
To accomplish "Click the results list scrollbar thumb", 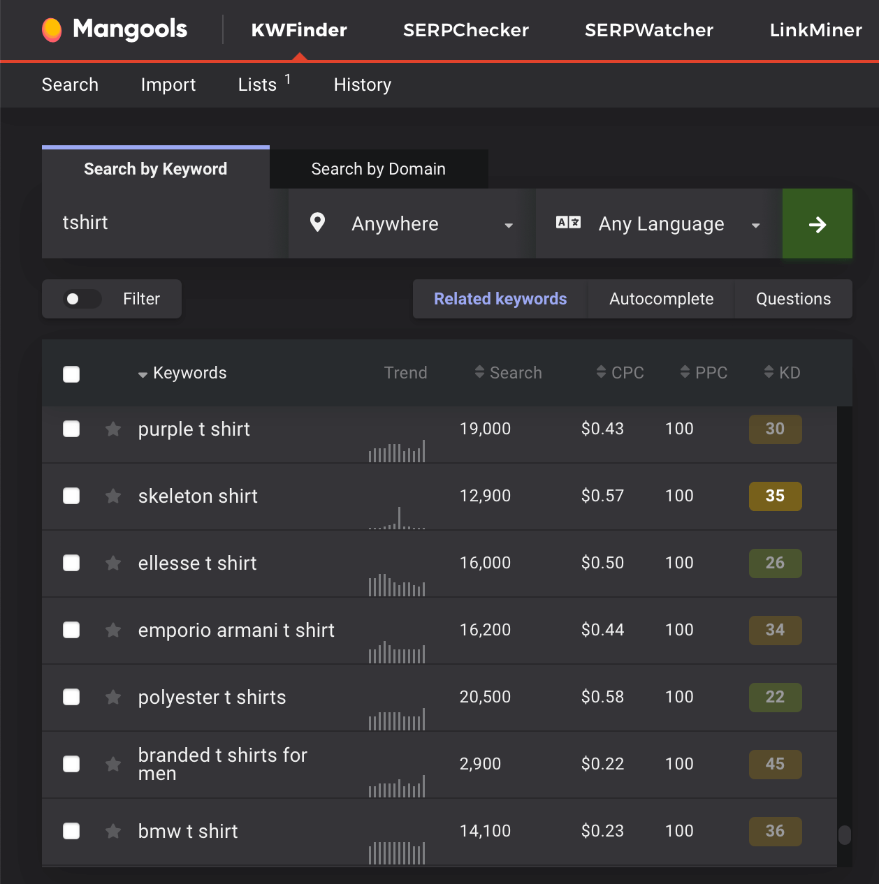I will coord(845,835).
